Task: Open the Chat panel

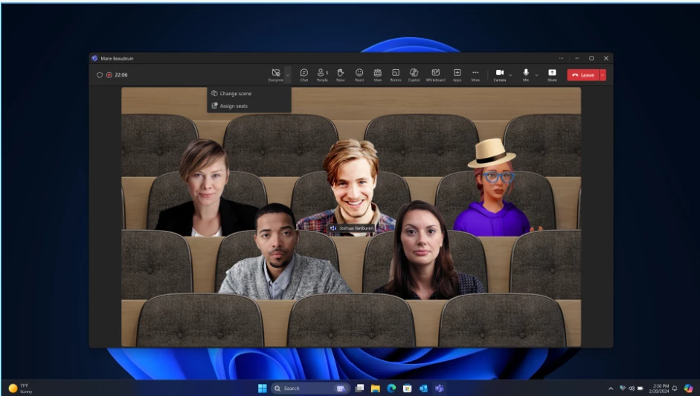Action: [x=304, y=74]
